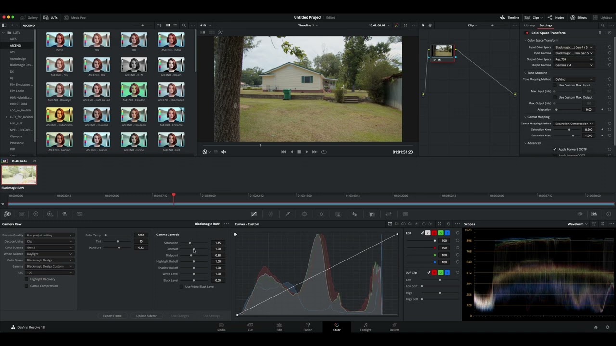Open the RGB Mixer palette icon
This screenshot has height=346, width=616.
click(64, 214)
